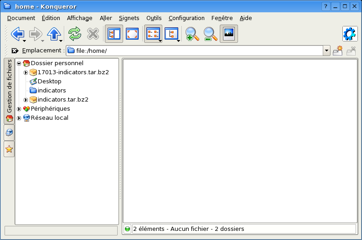The width and height of the screenshot is (362, 240).
Task: Go up one folder with up arrow
Action: [54, 34]
